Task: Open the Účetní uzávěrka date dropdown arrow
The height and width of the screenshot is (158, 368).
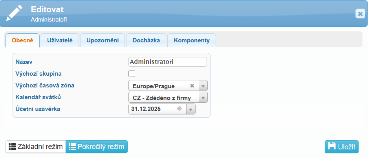Action: 190,109
